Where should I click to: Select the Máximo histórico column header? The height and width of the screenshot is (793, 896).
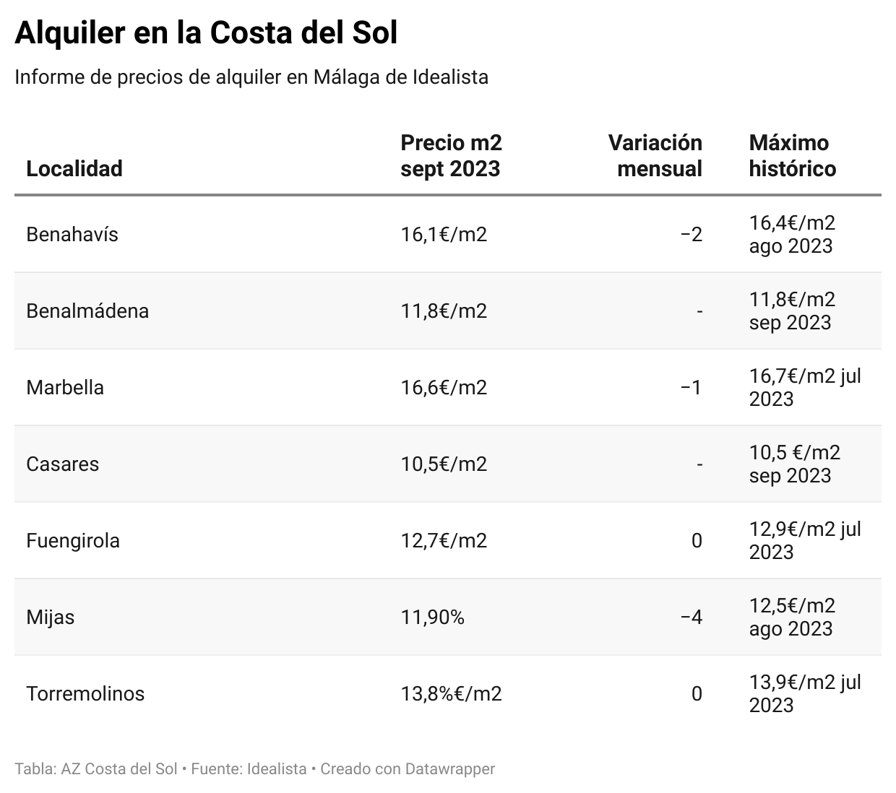[x=792, y=155]
